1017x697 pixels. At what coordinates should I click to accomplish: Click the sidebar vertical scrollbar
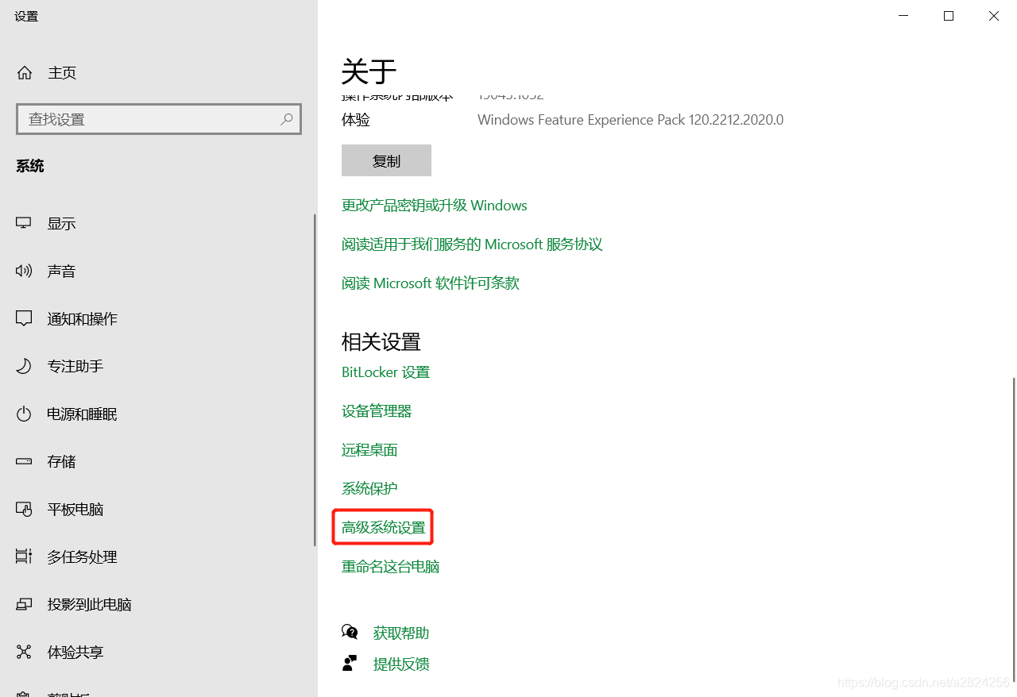pyautogui.click(x=315, y=381)
